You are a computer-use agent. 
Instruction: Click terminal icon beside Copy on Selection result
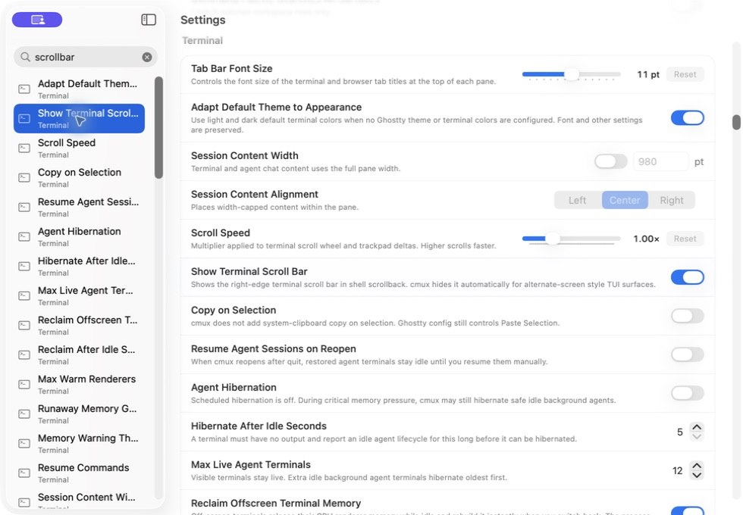24,177
